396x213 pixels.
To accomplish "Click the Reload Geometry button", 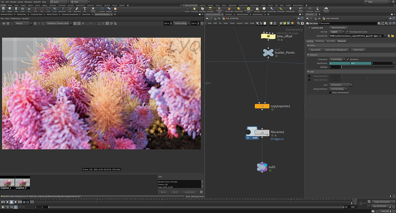I will coord(339,28).
